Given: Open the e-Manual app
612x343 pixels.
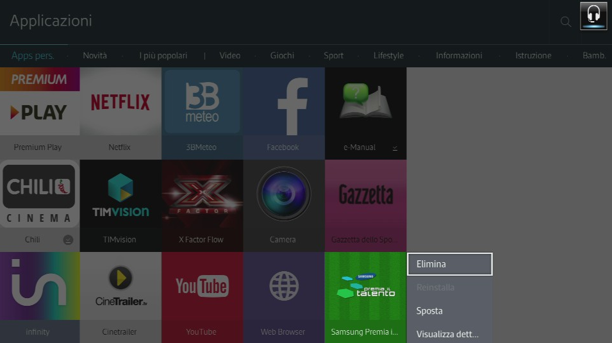Looking at the screenshot, I should click(365, 113).
